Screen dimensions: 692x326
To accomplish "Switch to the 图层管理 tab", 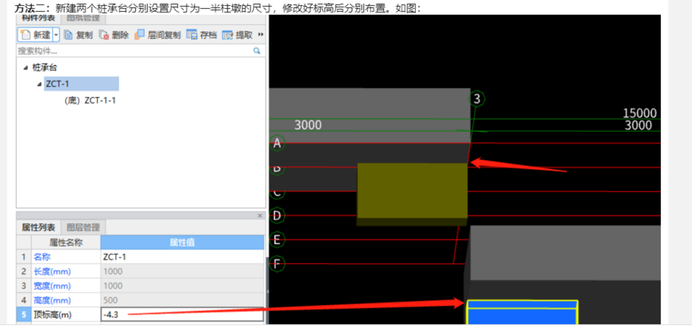I will click(83, 227).
